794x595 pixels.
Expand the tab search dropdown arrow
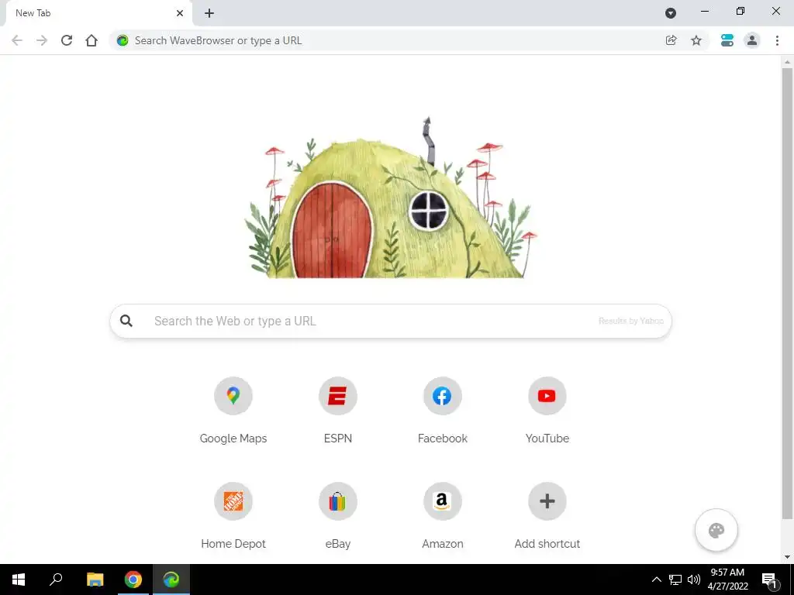(671, 13)
